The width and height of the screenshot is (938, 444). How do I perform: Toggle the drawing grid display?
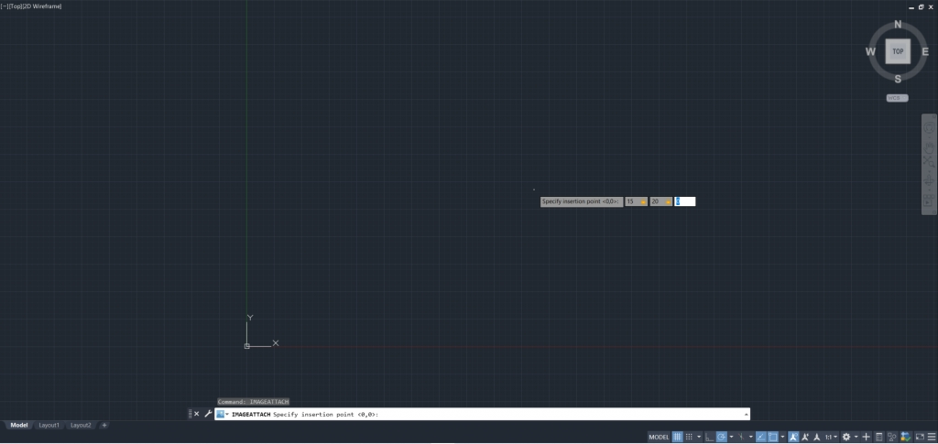point(677,437)
